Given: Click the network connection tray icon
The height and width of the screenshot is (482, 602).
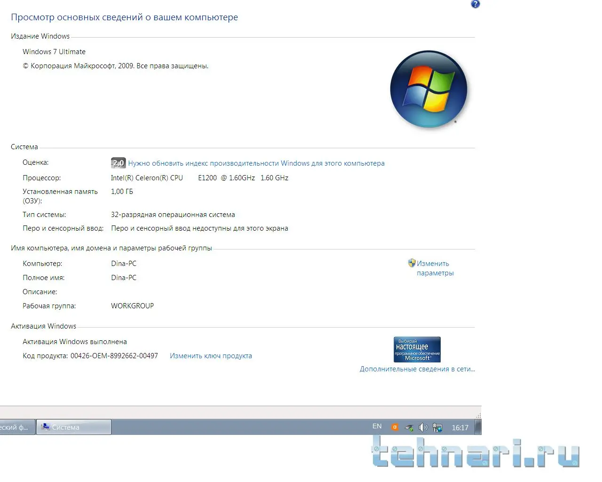Looking at the screenshot, I should click(x=437, y=427).
